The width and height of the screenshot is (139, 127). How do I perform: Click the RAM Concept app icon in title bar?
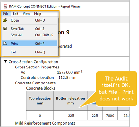6,6
